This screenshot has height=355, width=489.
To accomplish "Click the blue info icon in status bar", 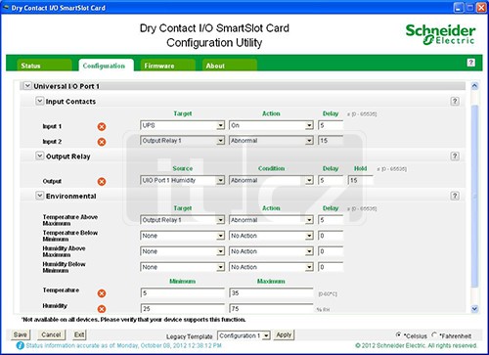I will 21,345.
